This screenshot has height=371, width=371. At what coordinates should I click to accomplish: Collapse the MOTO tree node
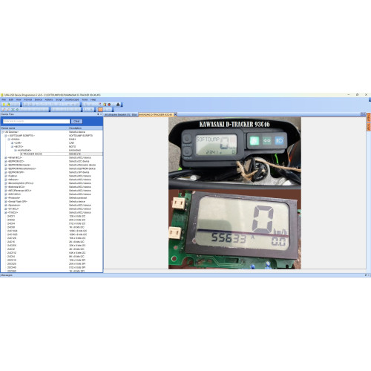click(x=12, y=146)
